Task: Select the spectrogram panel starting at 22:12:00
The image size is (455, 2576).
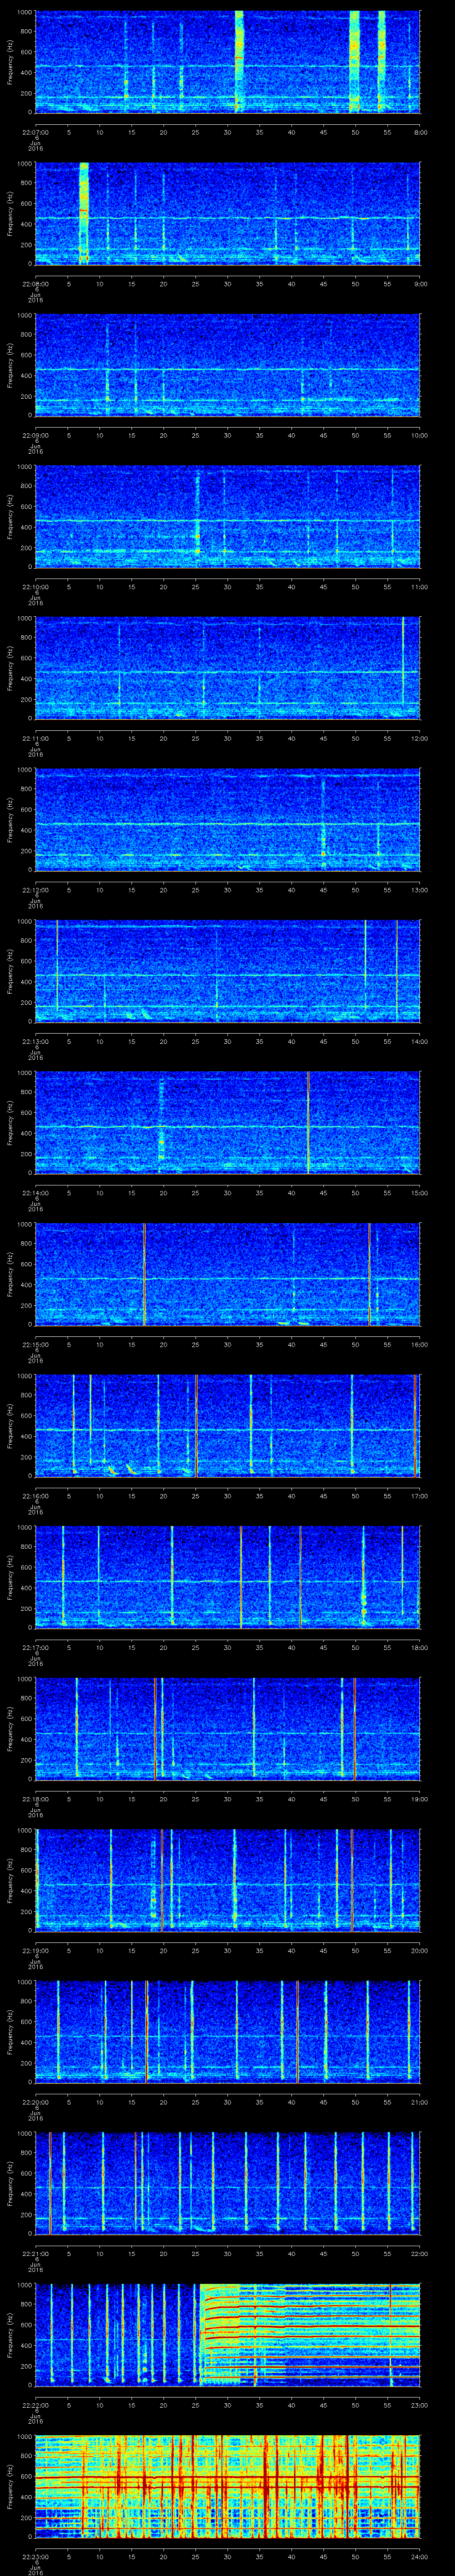Action: (227, 820)
